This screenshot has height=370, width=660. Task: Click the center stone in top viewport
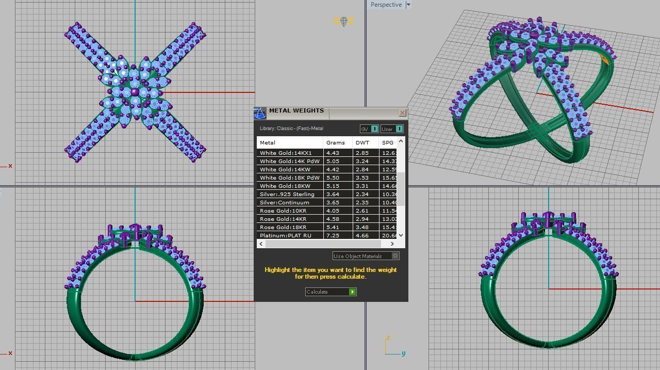point(135,92)
